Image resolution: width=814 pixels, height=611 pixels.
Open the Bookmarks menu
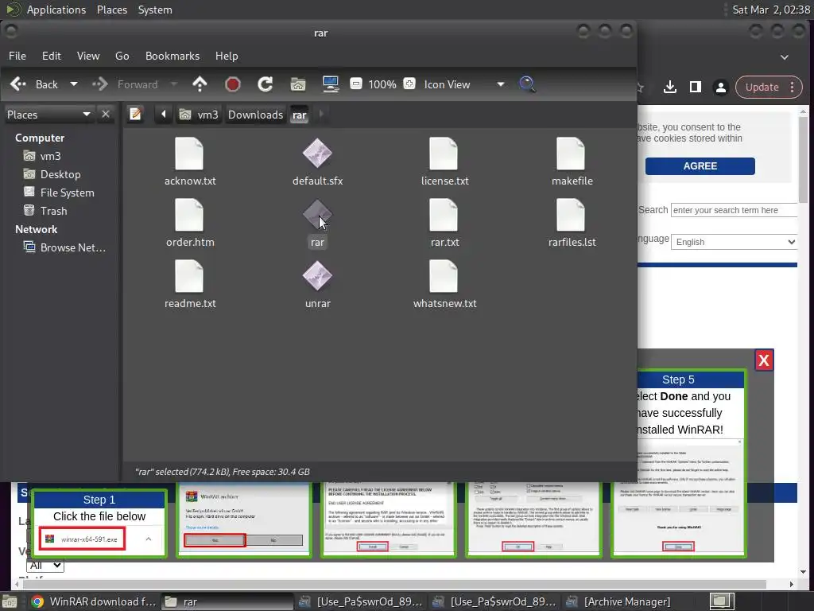172,56
